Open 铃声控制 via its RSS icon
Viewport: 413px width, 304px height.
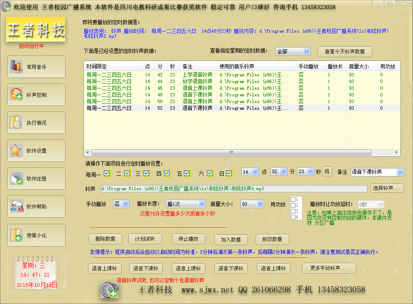(16, 95)
